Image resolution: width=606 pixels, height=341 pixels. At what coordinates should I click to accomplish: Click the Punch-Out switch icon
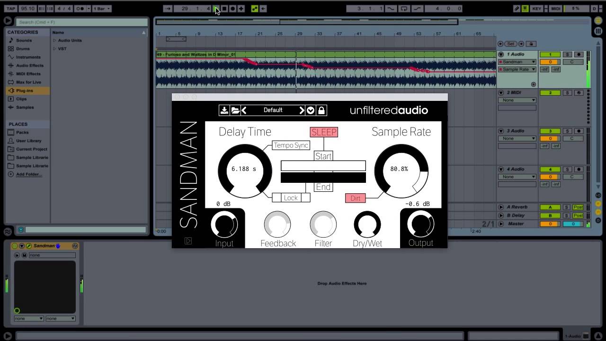[x=417, y=9]
